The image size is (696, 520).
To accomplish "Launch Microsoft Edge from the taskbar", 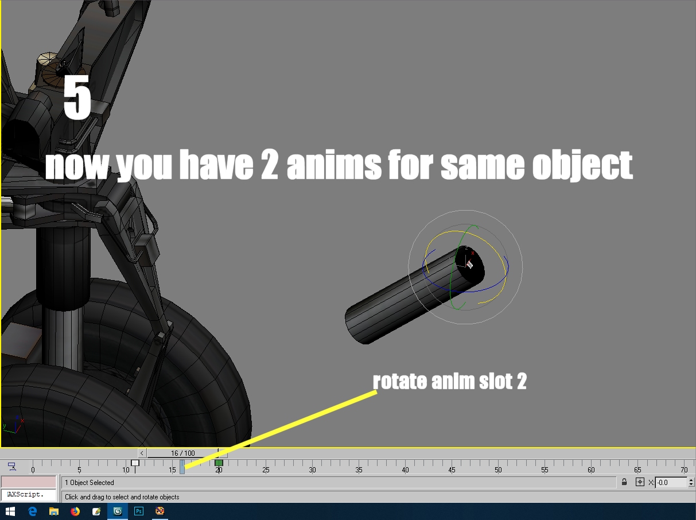I will pos(32,511).
